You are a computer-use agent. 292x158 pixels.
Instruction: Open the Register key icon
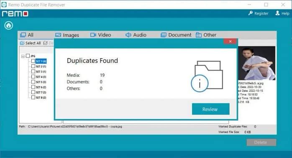tap(251, 13)
